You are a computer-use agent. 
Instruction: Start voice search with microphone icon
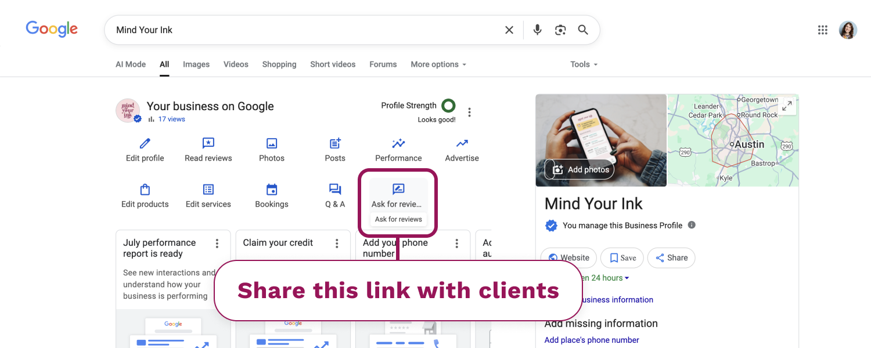click(538, 30)
